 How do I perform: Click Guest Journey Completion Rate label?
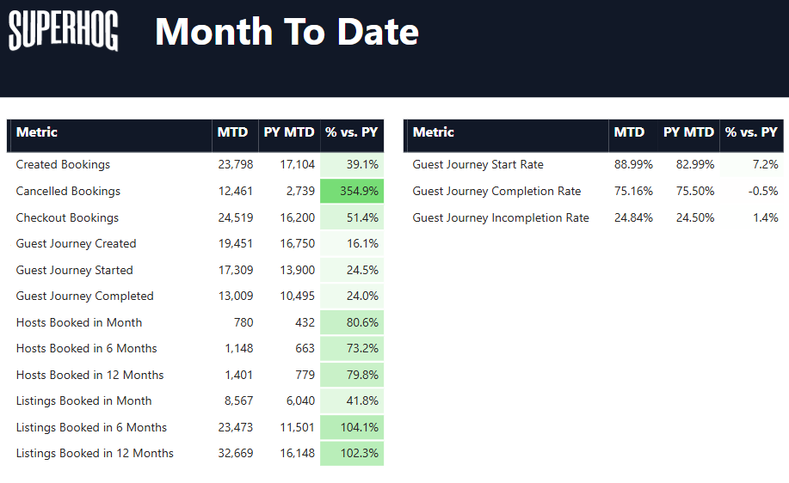click(496, 192)
